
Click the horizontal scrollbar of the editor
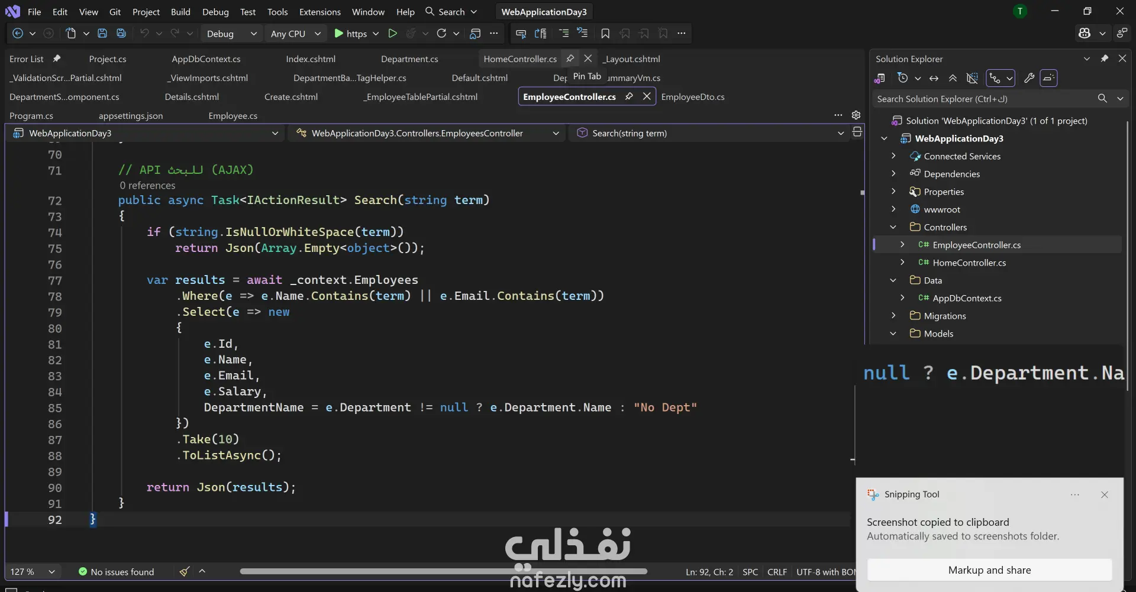443,571
